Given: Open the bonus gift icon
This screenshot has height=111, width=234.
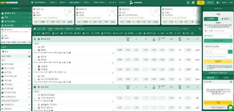Looking at the screenshot, I should [x=193, y=3].
